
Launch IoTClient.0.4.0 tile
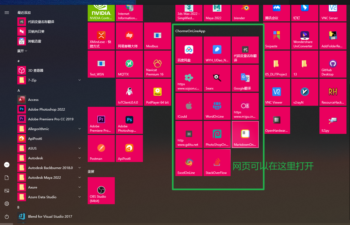129,92
